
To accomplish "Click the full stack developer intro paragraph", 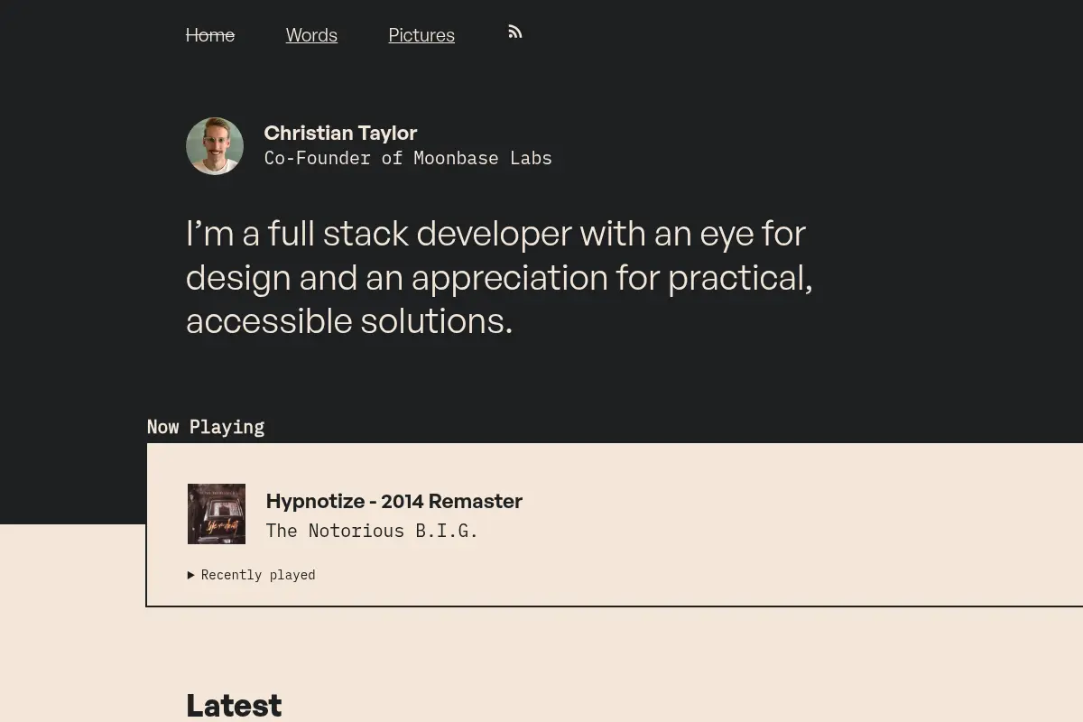I will (x=499, y=277).
